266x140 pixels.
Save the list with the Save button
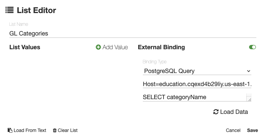click(x=252, y=130)
